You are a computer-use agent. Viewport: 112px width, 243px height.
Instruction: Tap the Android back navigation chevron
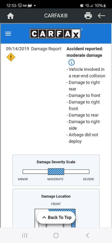87,235
